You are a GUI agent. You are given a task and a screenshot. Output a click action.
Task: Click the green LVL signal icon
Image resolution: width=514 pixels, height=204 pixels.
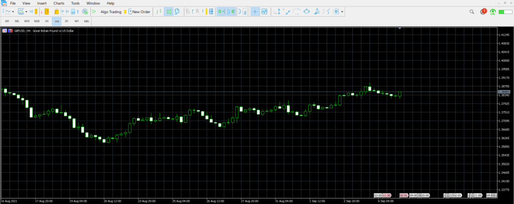(492, 12)
